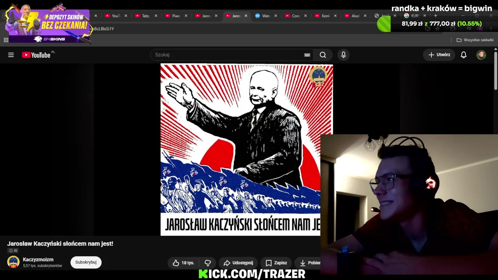Share the video via Udostępnij
The image size is (498, 280).
(x=238, y=263)
